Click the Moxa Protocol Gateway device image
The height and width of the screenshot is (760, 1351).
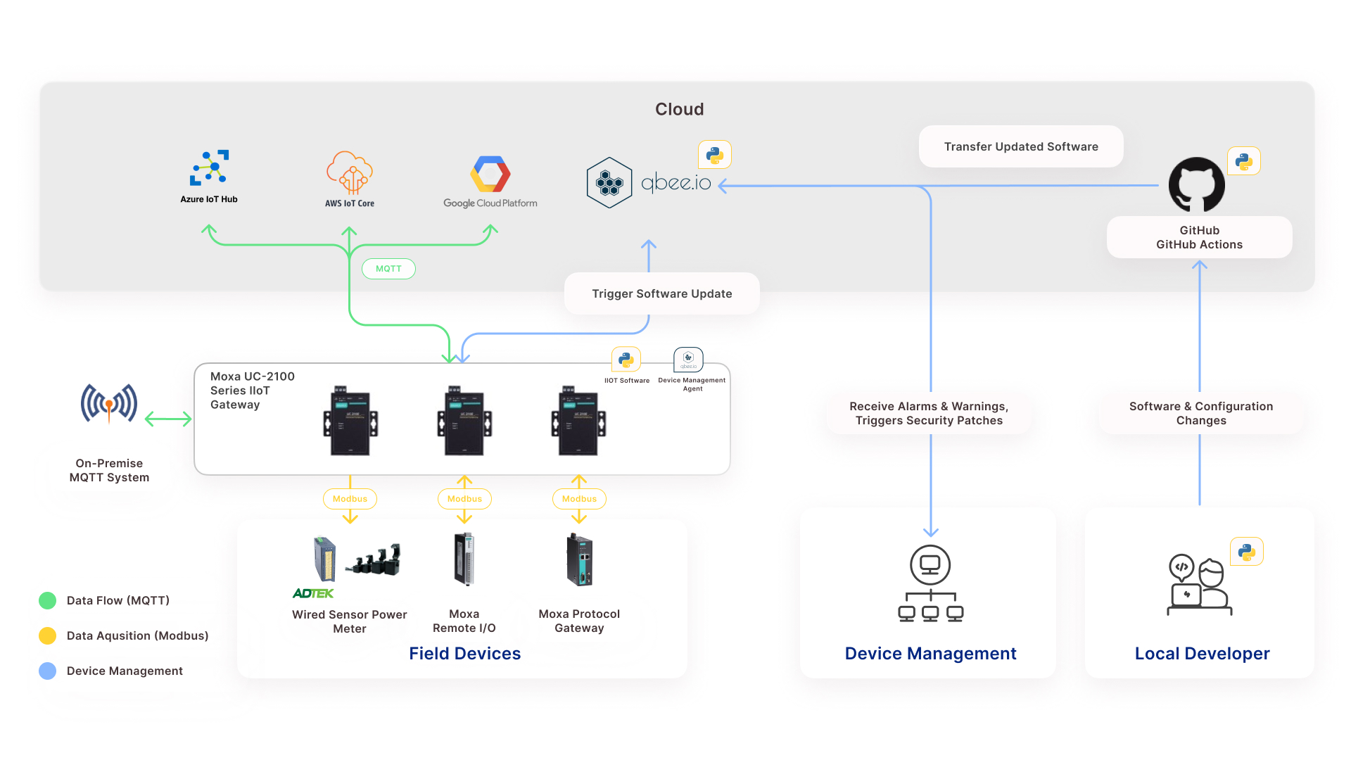click(580, 560)
